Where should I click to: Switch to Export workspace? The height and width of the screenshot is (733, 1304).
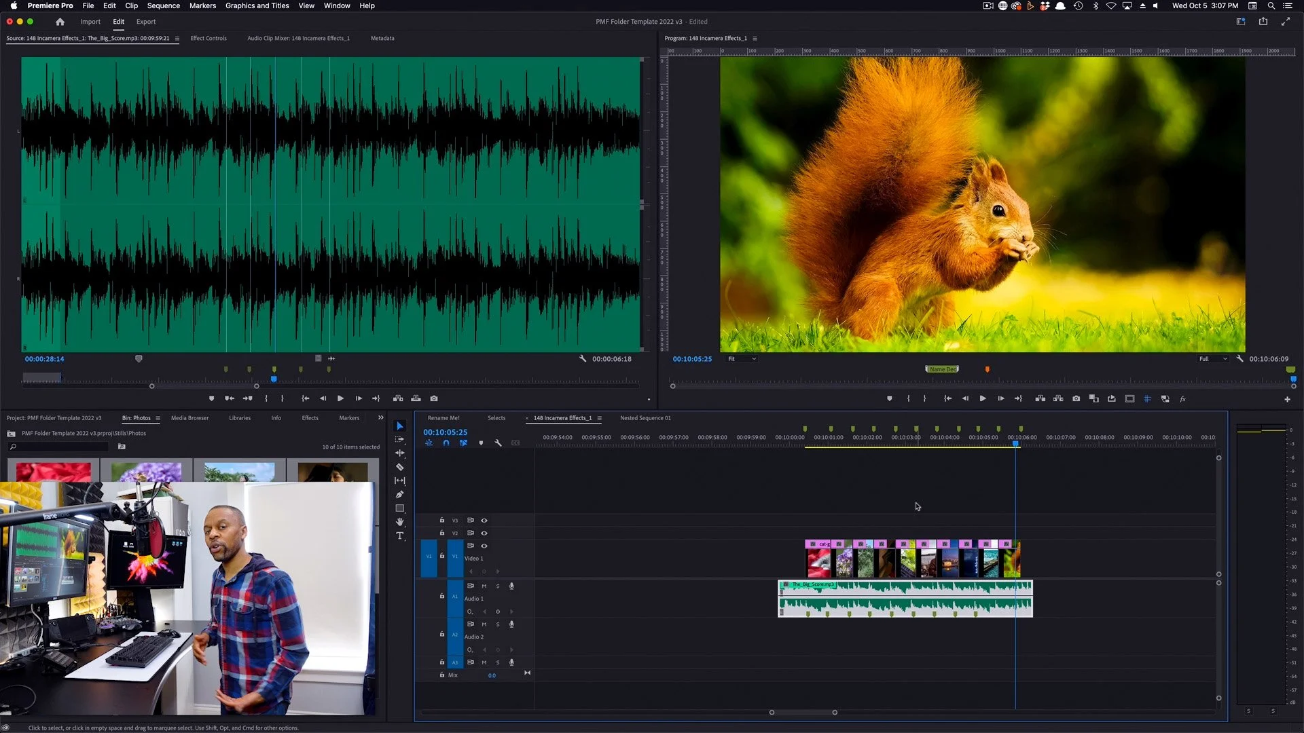coord(145,22)
